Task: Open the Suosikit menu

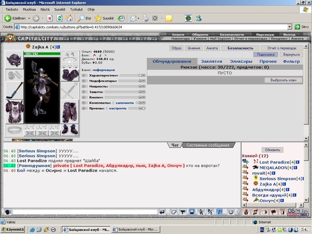Action: pos(60,9)
